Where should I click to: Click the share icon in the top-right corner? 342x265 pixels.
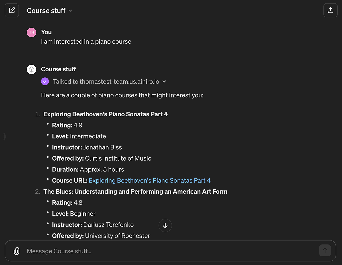pos(330,11)
